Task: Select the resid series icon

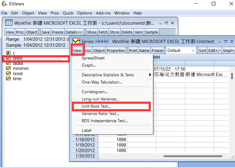Action: click(x=8, y=73)
